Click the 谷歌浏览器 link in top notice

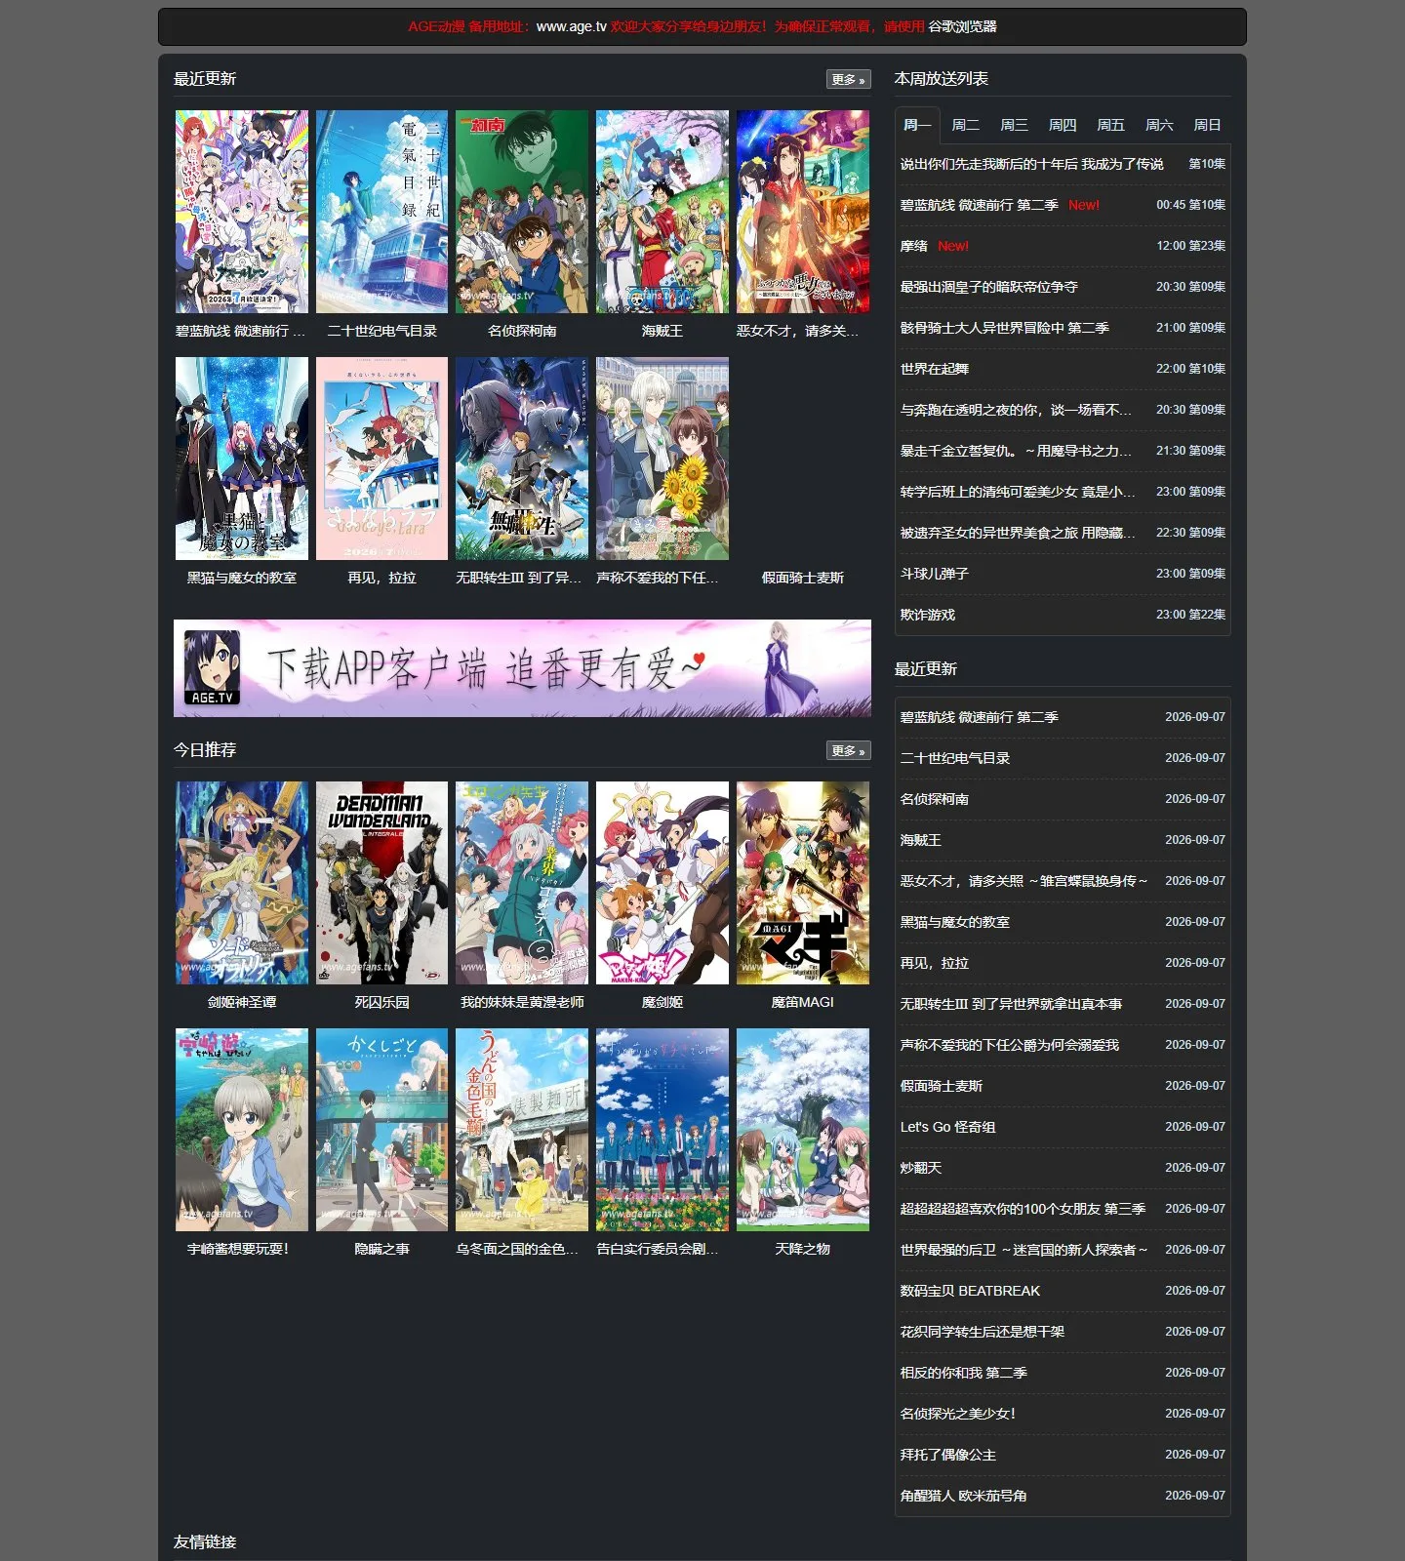pos(962,26)
